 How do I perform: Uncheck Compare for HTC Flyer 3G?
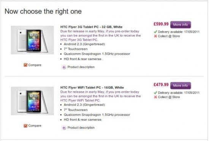point(25,65)
